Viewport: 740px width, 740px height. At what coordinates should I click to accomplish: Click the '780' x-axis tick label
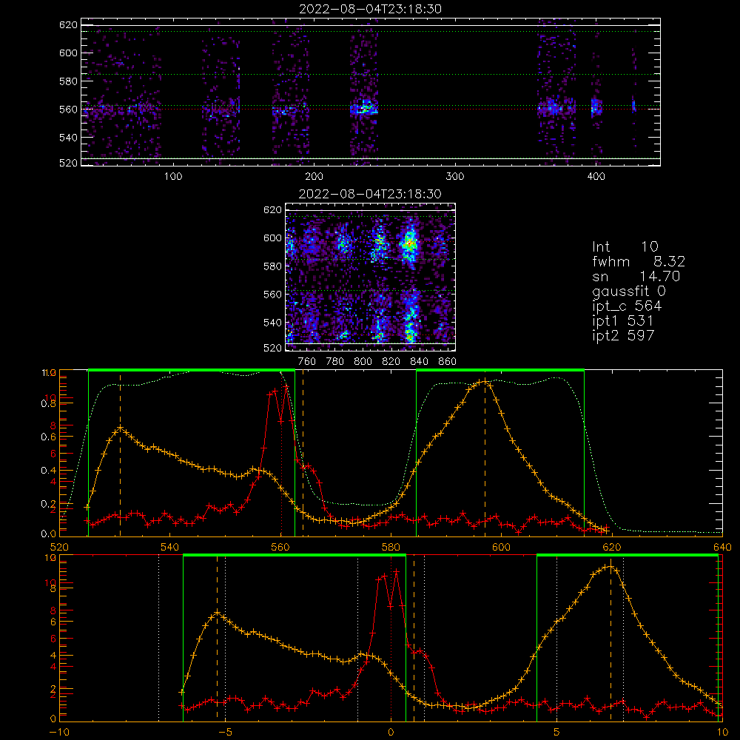click(x=335, y=362)
